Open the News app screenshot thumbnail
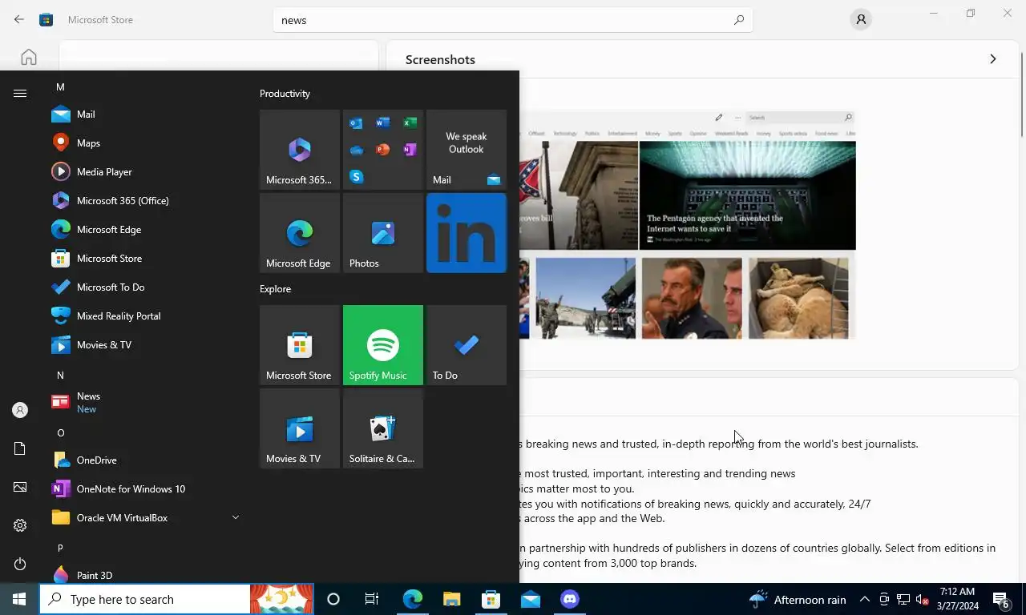Viewport: 1026px width, 615px height. click(688, 224)
